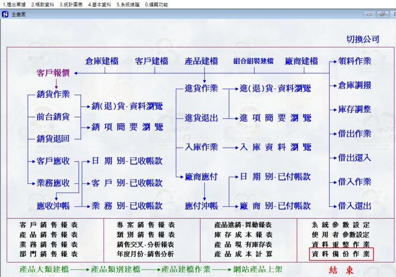This screenshot has width=396, height=277.
Task: Open 客戶建檔 customer setup
Action: point(152,61)
